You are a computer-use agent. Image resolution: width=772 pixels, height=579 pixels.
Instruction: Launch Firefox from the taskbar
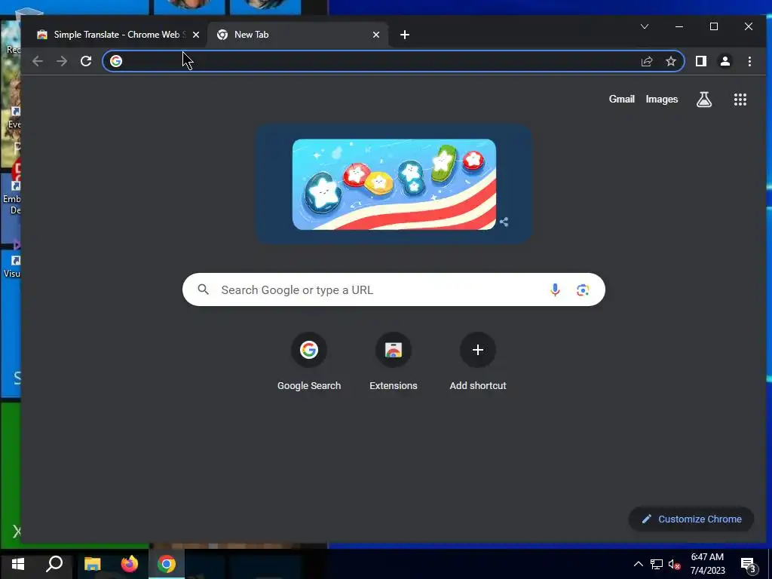130,564
